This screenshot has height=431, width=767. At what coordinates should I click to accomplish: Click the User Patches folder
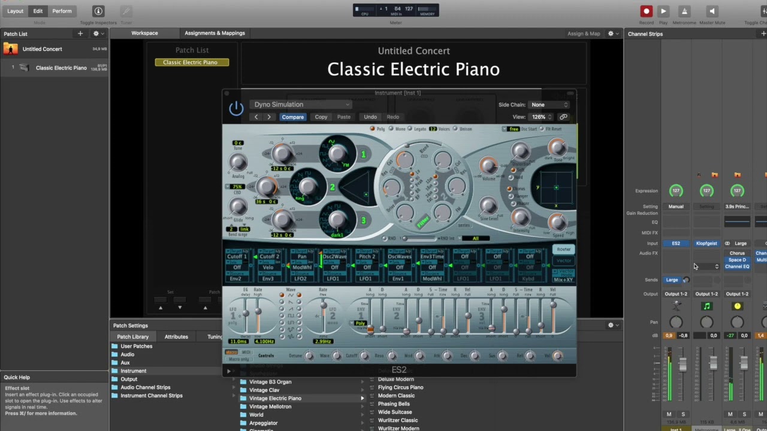click(x=136, y=346)
